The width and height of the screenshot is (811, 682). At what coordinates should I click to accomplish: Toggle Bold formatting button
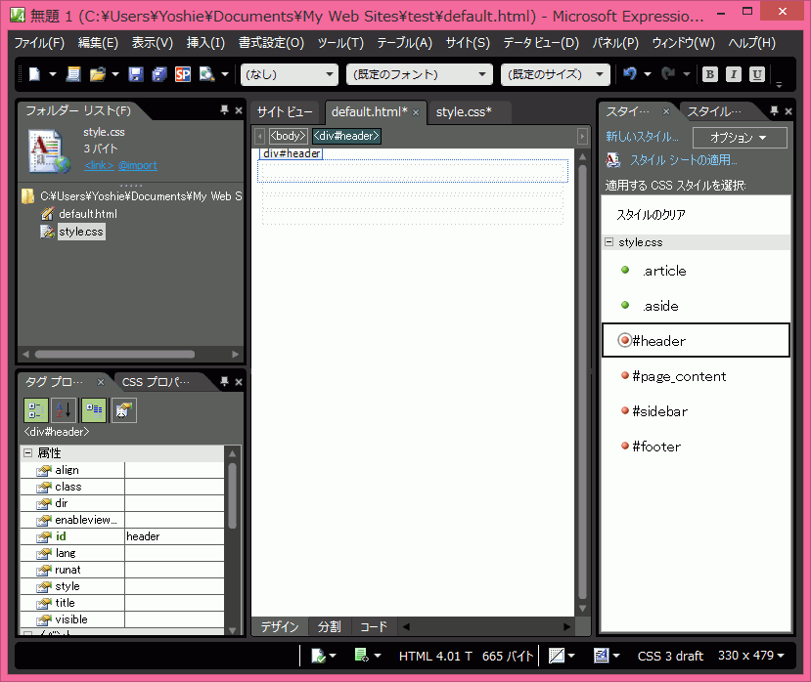click(709, 74)
